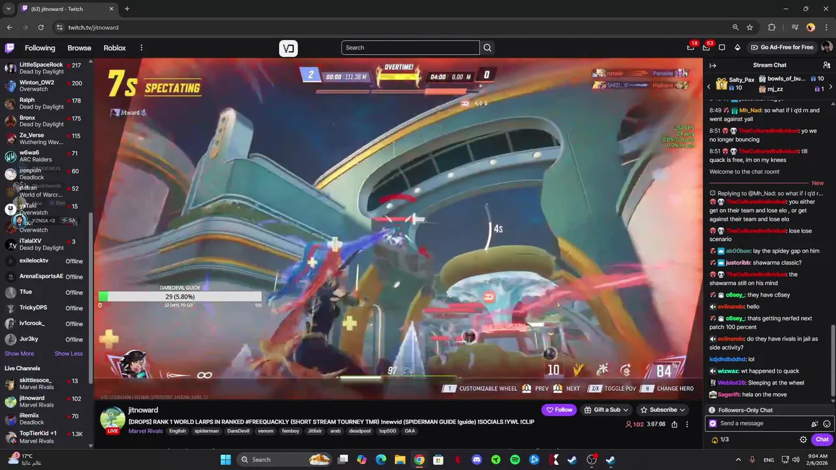The image size is (836, 470).
Task: Open the Get Bits diamond icon
Action: [737, 48]
